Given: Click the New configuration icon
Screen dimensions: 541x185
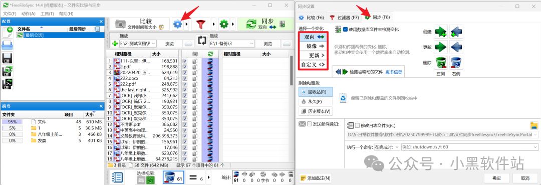Looking at the screenshot, I should 7,33.
